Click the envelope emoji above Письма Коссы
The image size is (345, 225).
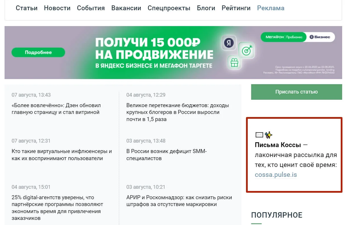click(x=259, y=135)
